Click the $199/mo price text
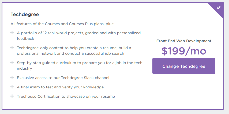Viewport: 229px width, 114px height. (184, 51)
